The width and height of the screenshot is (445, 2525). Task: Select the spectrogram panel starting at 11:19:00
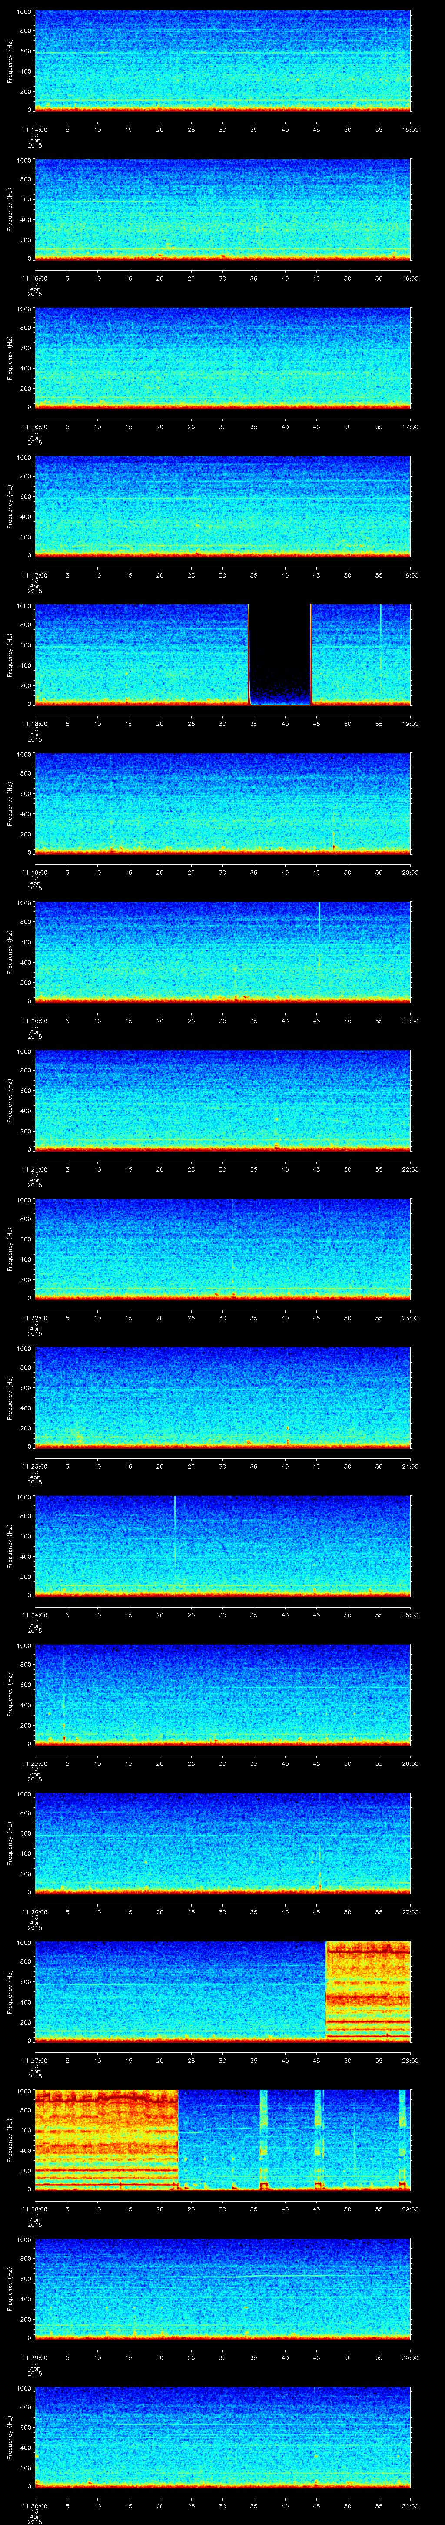coord(223,803)
